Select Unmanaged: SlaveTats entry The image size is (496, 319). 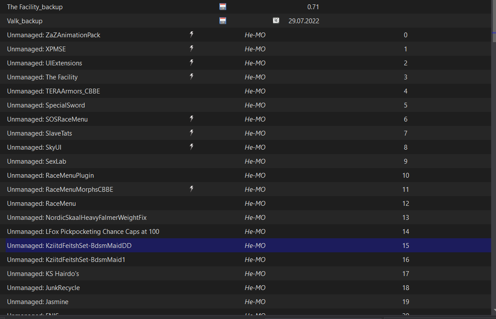pos(246,133)
